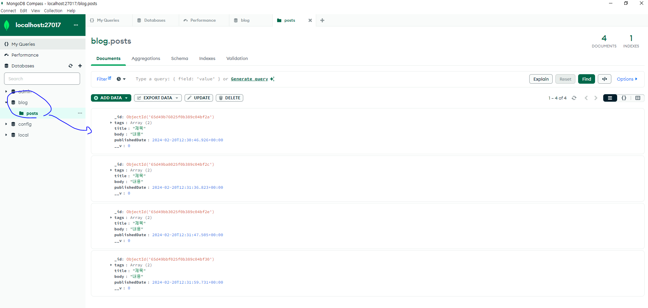Click the local database icon
This screenshot has height=308, width=648.
pyautogui.click(x=13, y=135)
